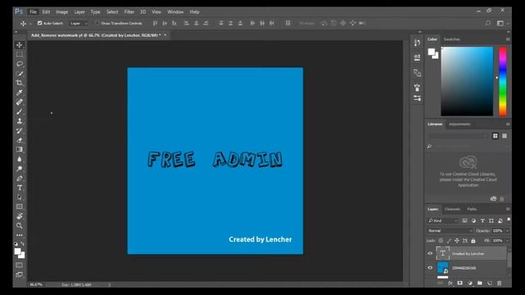Open the search icon in options bar
The image size is (525, 295).
point(488,23)
